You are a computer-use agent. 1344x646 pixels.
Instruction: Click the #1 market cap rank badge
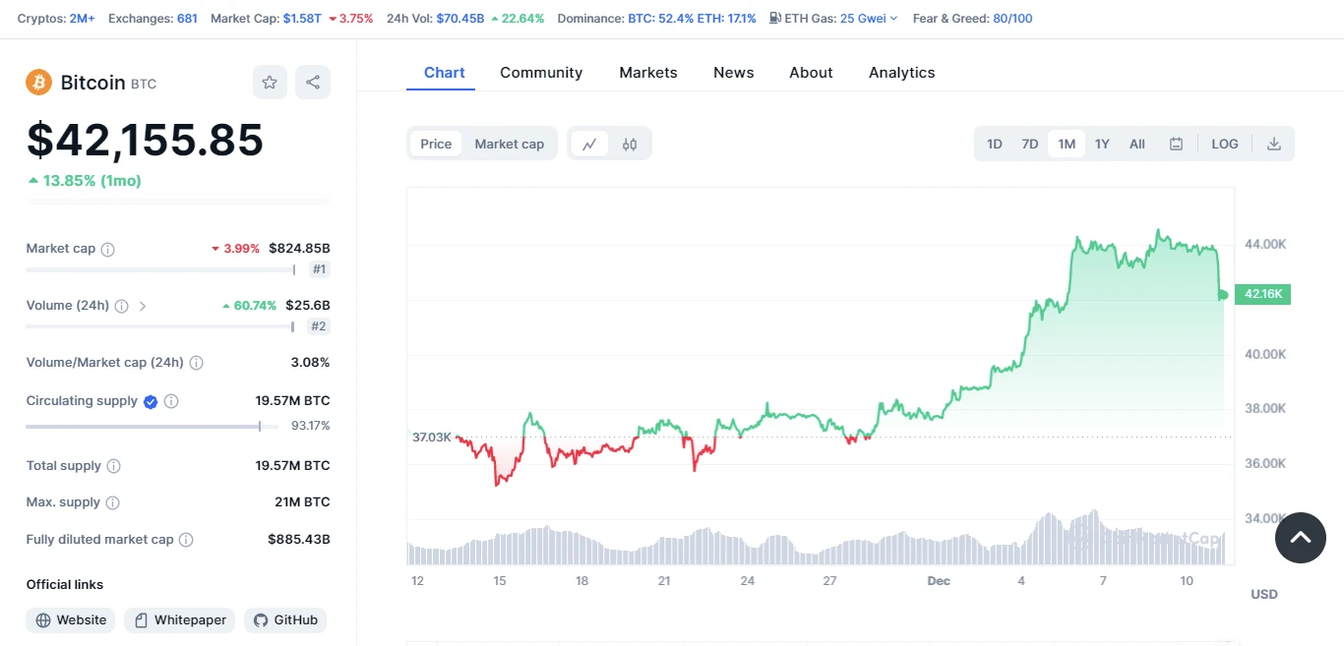[x=320, y=269]
